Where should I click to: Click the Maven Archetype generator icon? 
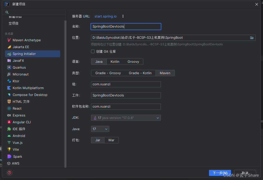(9, 40)
